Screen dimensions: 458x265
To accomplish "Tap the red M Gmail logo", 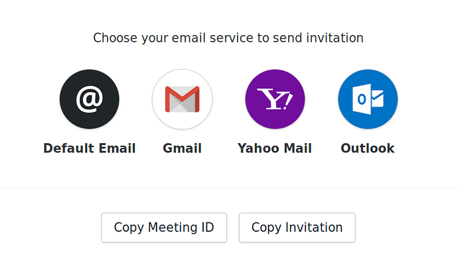I will click(182, 100).
